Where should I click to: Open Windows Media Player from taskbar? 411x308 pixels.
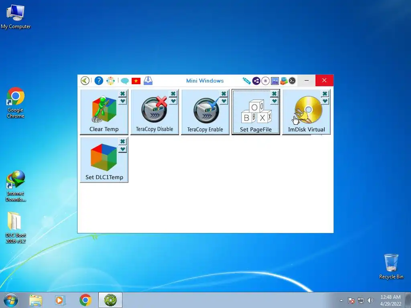pyautogui.click(x=60, y=300)
